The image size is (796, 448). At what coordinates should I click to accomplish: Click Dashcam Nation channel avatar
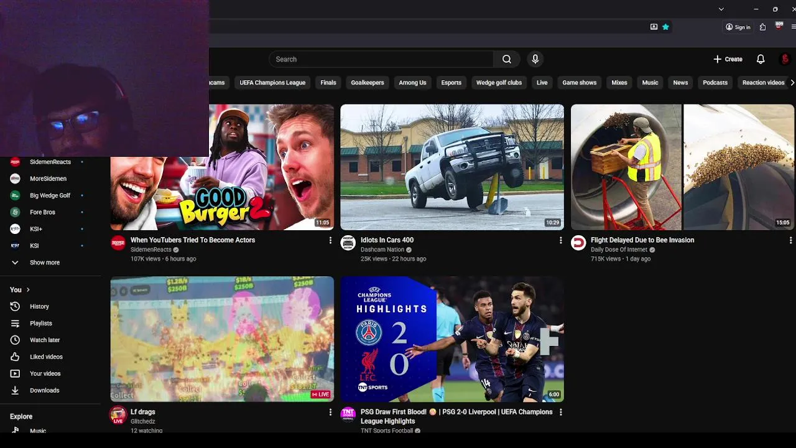pyautogui.click(x=348, y=243)
